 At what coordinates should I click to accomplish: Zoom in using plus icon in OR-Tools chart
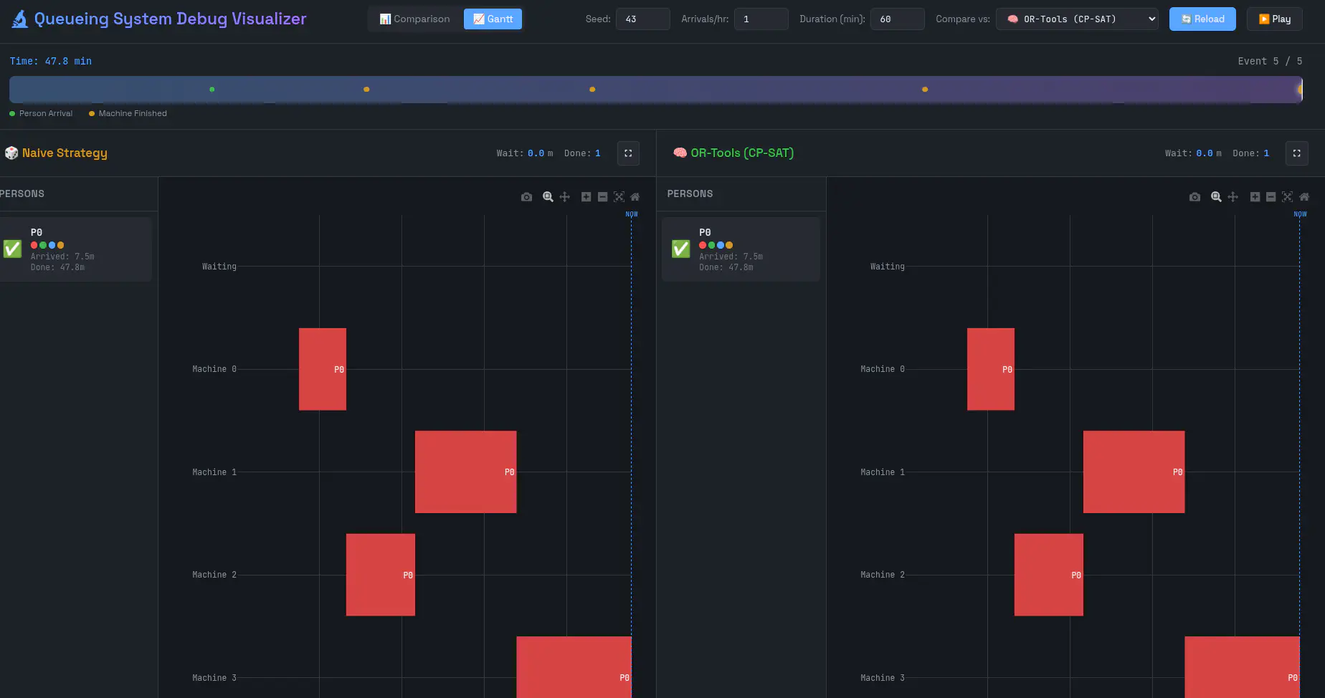(x=1255, y=197)
